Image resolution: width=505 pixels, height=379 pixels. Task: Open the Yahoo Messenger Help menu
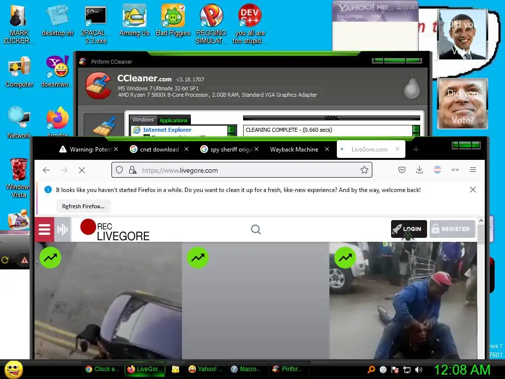[x=376, y=16]
